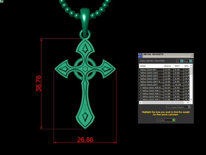Click the Calculate button
The height and width of the screenshot is (155, 206).
[x=166, y=120]
